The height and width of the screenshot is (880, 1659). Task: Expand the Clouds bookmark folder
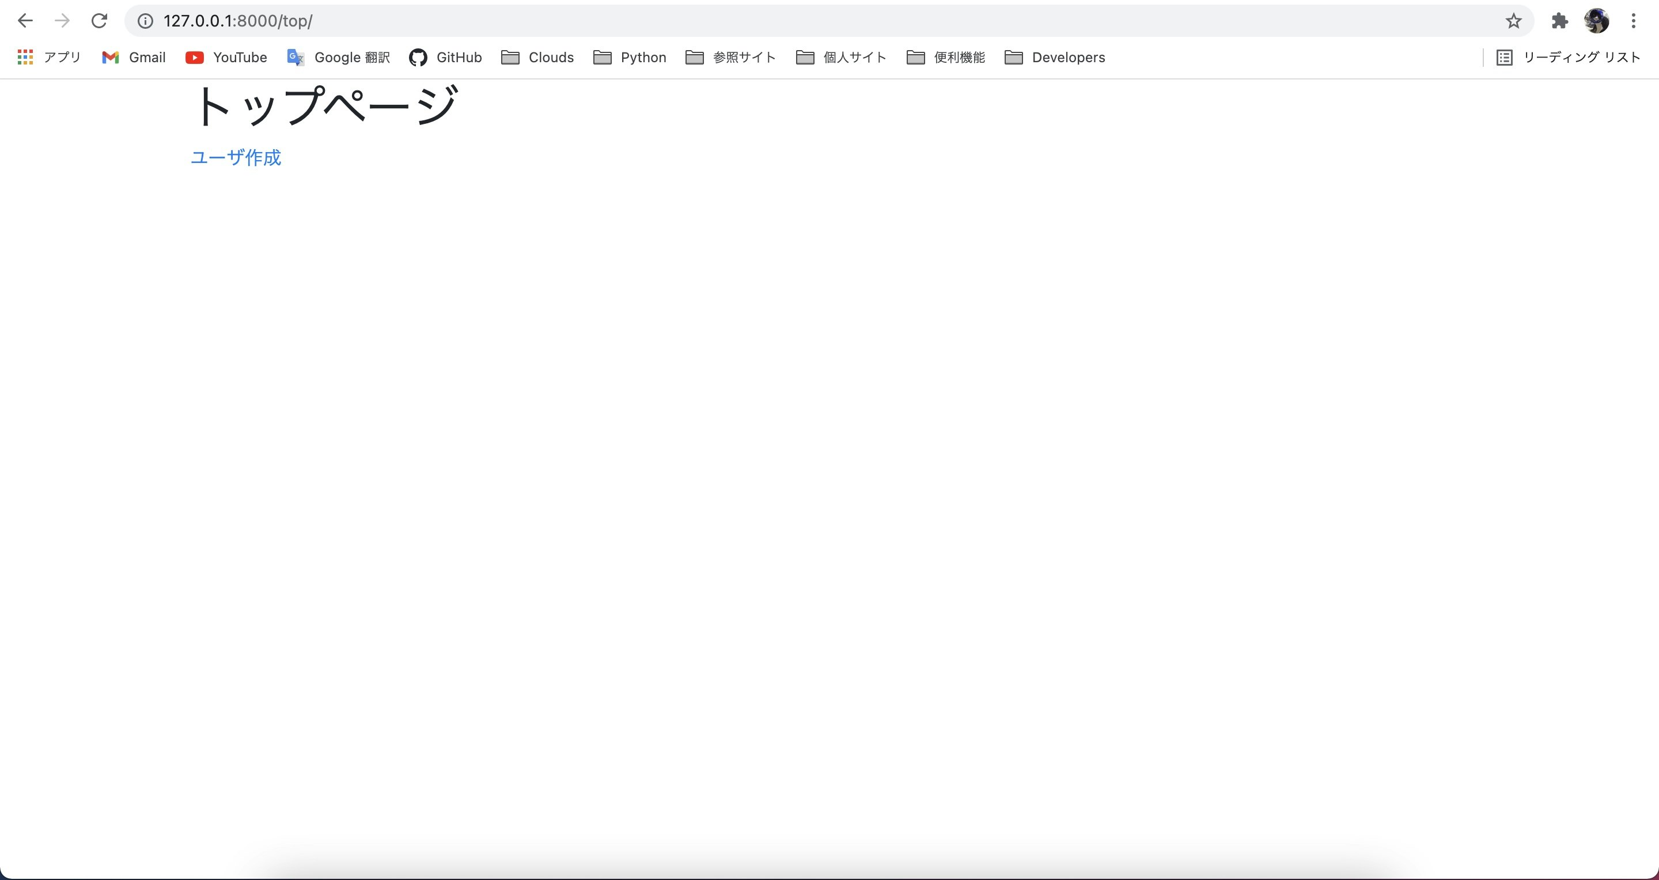tap(538, 57)
